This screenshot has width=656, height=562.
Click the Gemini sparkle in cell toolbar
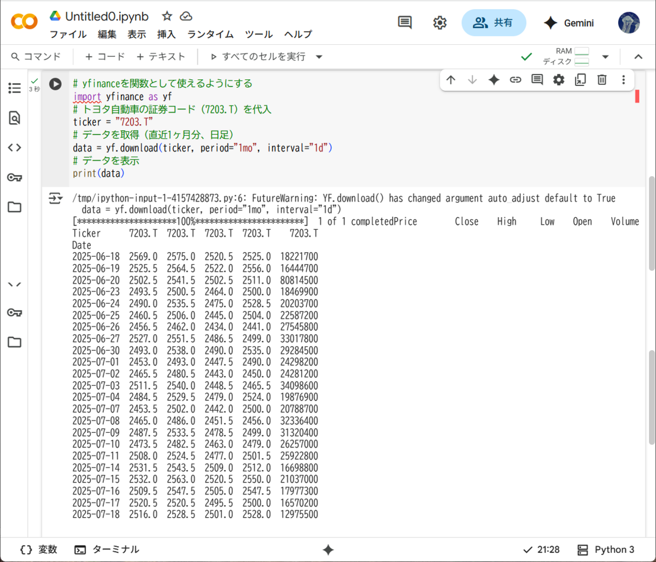(x=494, y=80)
